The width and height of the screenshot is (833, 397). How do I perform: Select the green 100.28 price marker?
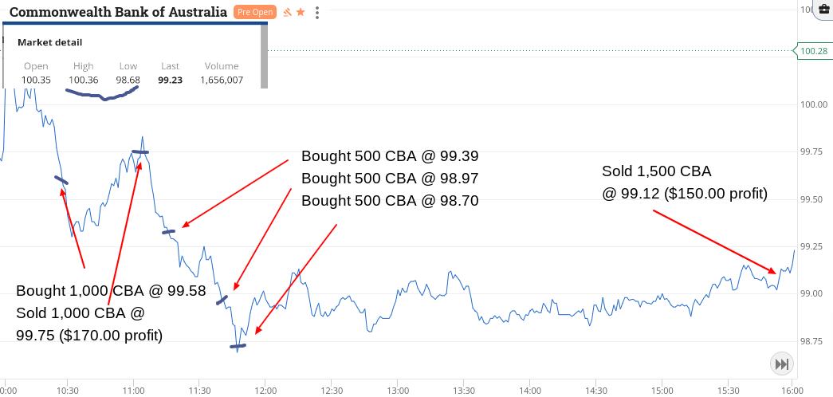coord(812,51)
